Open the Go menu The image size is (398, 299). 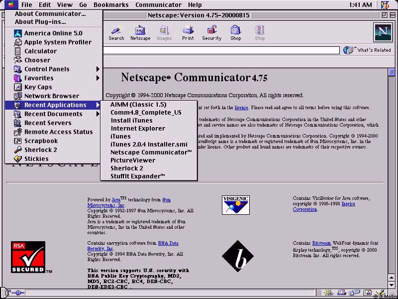83,5
